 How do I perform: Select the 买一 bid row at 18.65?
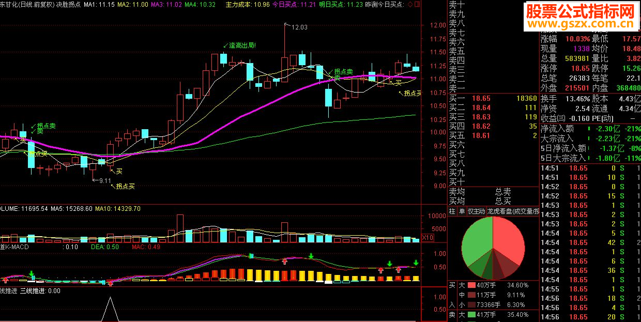pos(493,98)
